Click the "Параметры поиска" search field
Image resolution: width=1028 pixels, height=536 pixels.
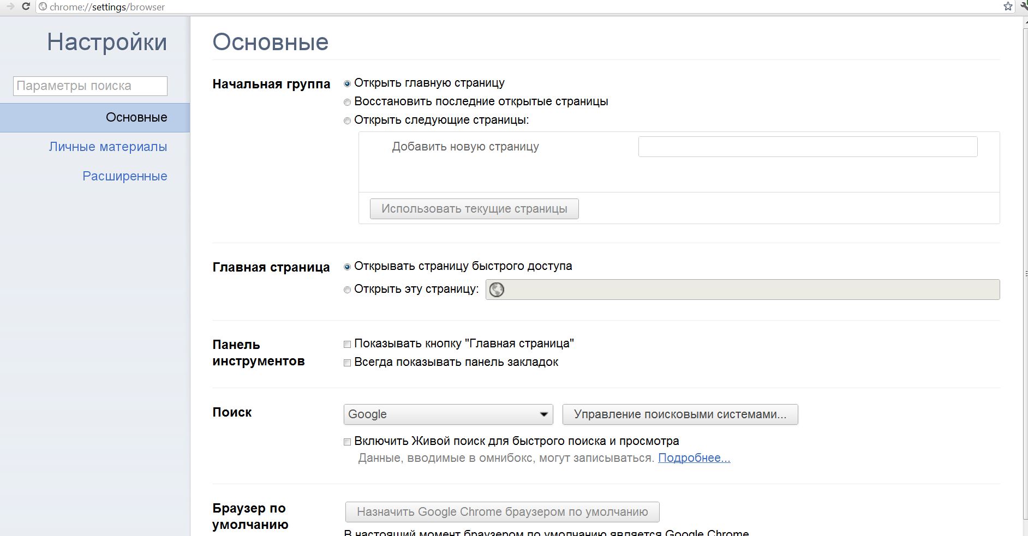(x=90, y=86)
